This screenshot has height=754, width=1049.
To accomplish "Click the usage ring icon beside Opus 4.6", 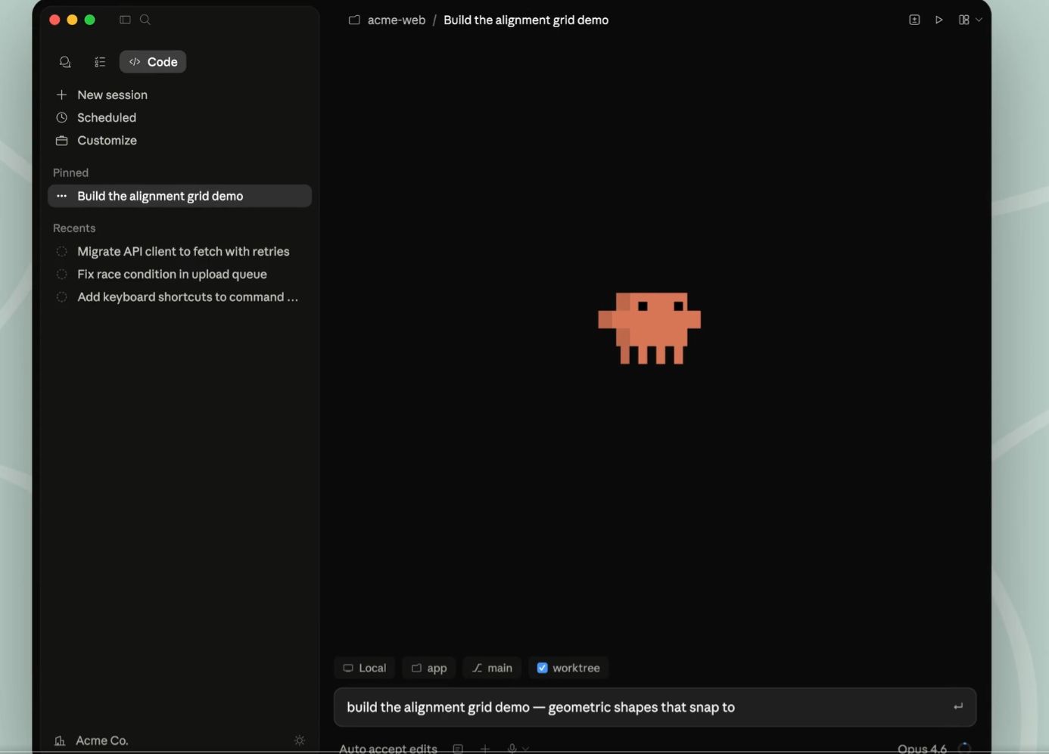I will 964,748.
